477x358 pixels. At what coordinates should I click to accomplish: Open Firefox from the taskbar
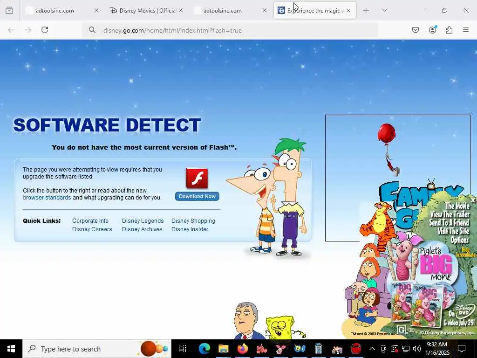tap(242, 349)
